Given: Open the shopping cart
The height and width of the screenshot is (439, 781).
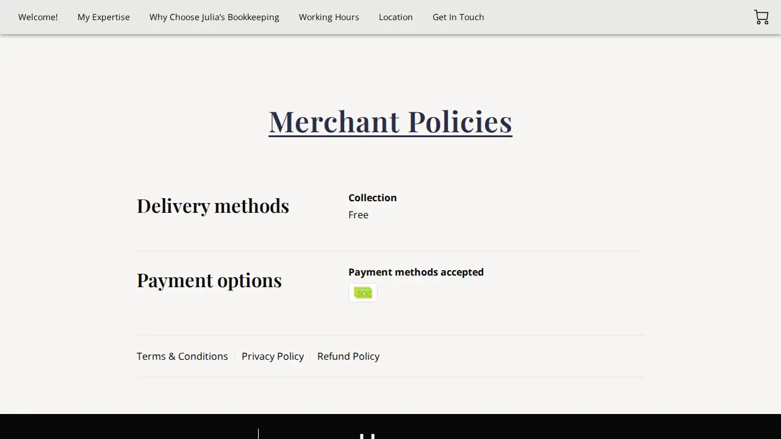Looking at the screenshot, I should [761, 17].
